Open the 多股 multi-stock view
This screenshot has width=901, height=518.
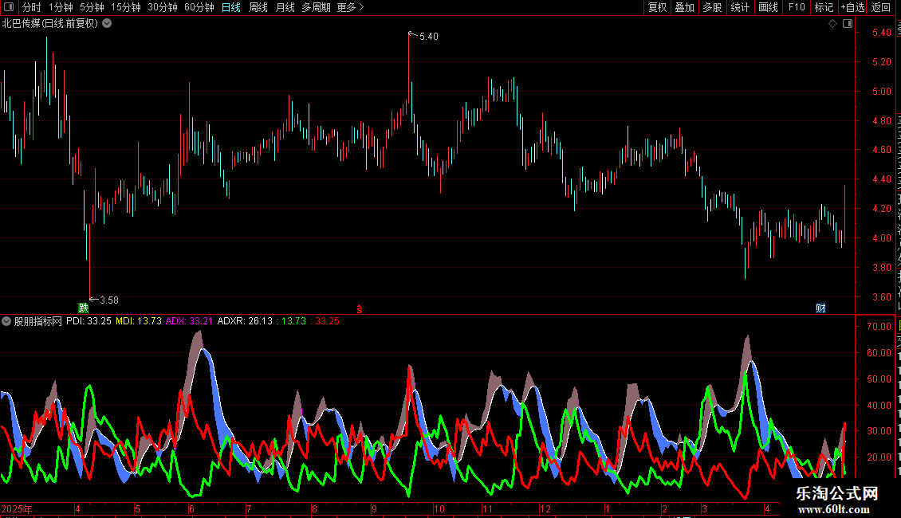(712, 7)
